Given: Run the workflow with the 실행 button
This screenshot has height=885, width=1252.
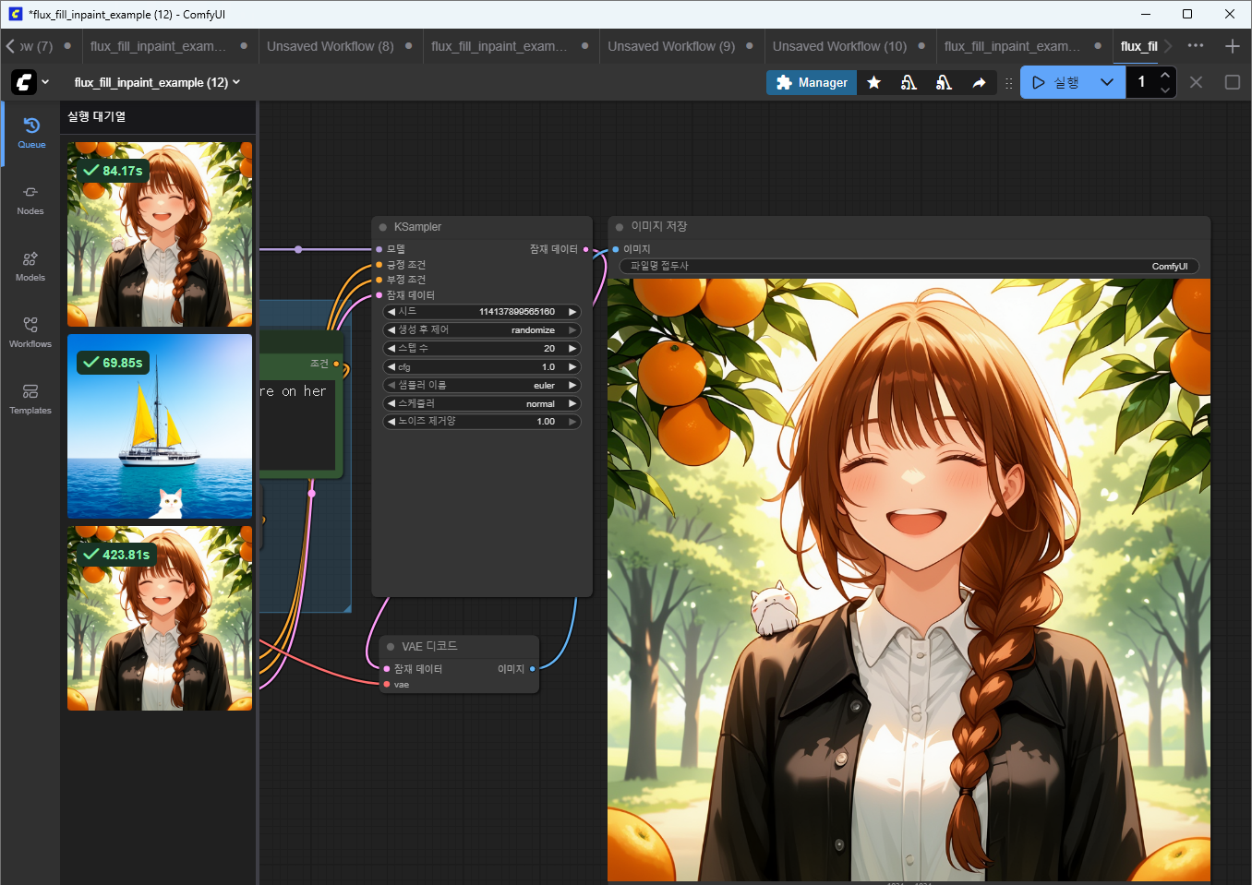Looking at the screenshot, I should pos(1055,83).
